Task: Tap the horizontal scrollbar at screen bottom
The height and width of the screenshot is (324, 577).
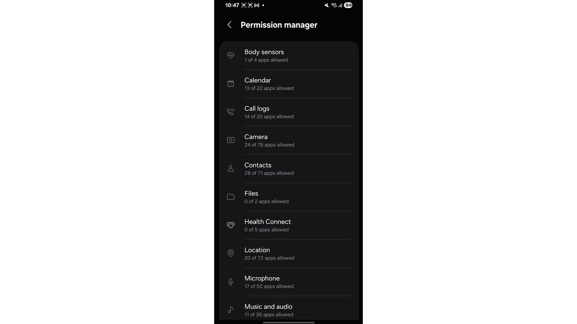Action: [288, 323]
